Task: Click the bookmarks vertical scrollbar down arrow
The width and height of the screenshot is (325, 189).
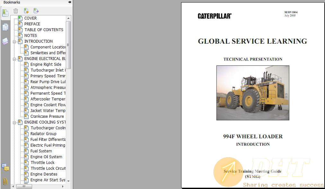Action: [68, 181]
